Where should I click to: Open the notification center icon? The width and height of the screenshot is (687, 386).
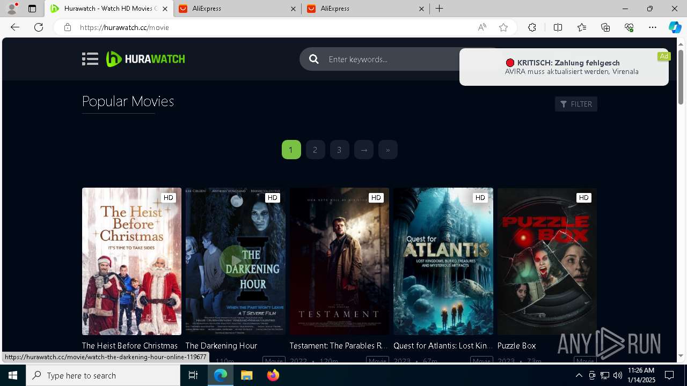(x=669, y=375)
